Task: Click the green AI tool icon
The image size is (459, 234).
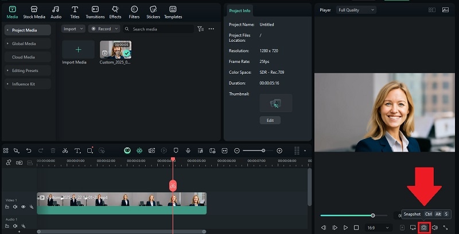Action: (x=139, y=150)
